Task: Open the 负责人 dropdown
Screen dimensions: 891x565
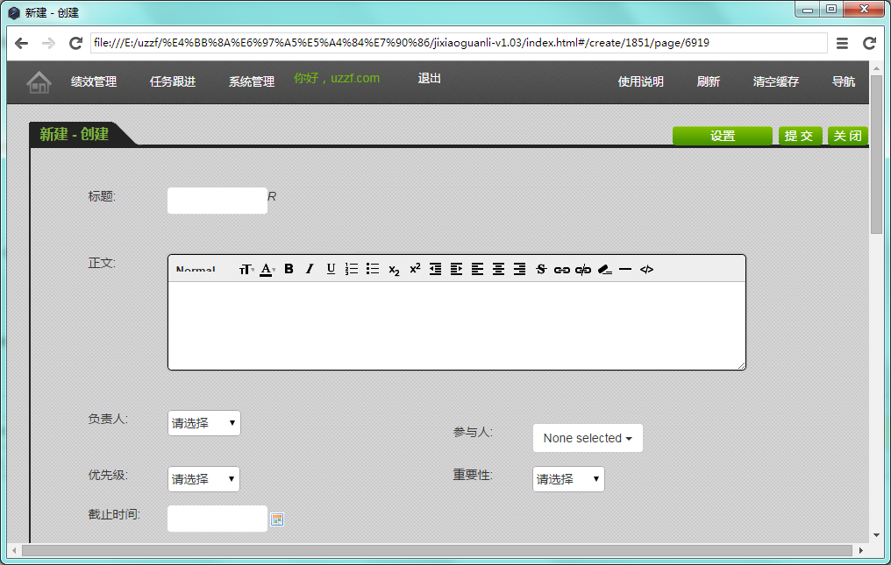Action: (x=203, y=423)
